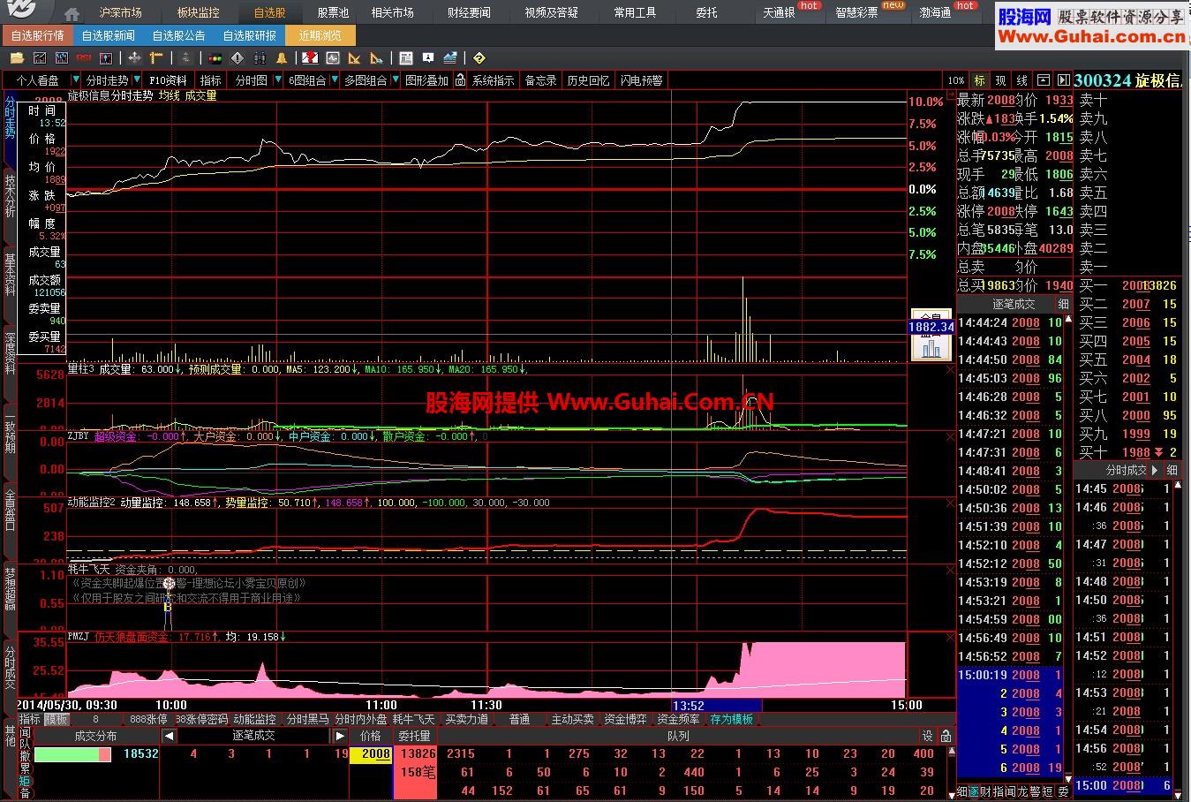The image size is (1191, 802).
Task: Toggle the 细 detail button beside 分时成交
Action: 1172,471
